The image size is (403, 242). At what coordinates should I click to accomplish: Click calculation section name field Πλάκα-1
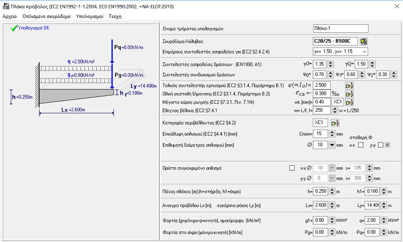pos(340,29)
